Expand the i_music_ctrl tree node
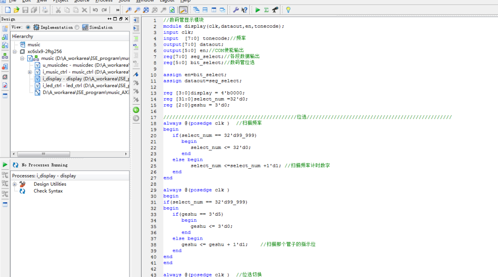 click(x=30, y=72)
